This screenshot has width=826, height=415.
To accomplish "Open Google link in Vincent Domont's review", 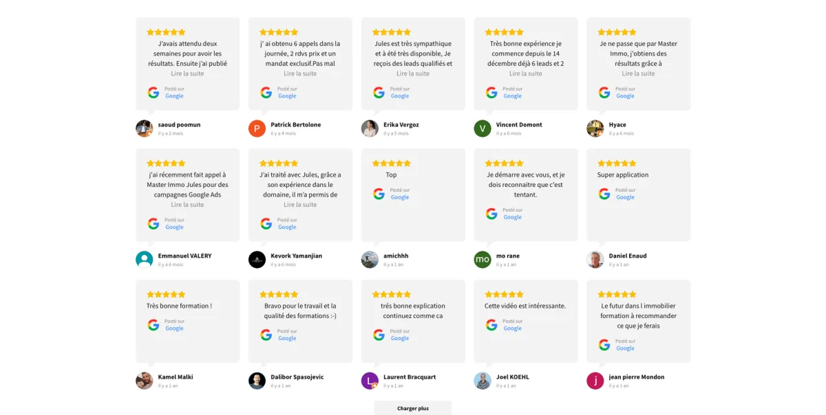I will [513, 96].
